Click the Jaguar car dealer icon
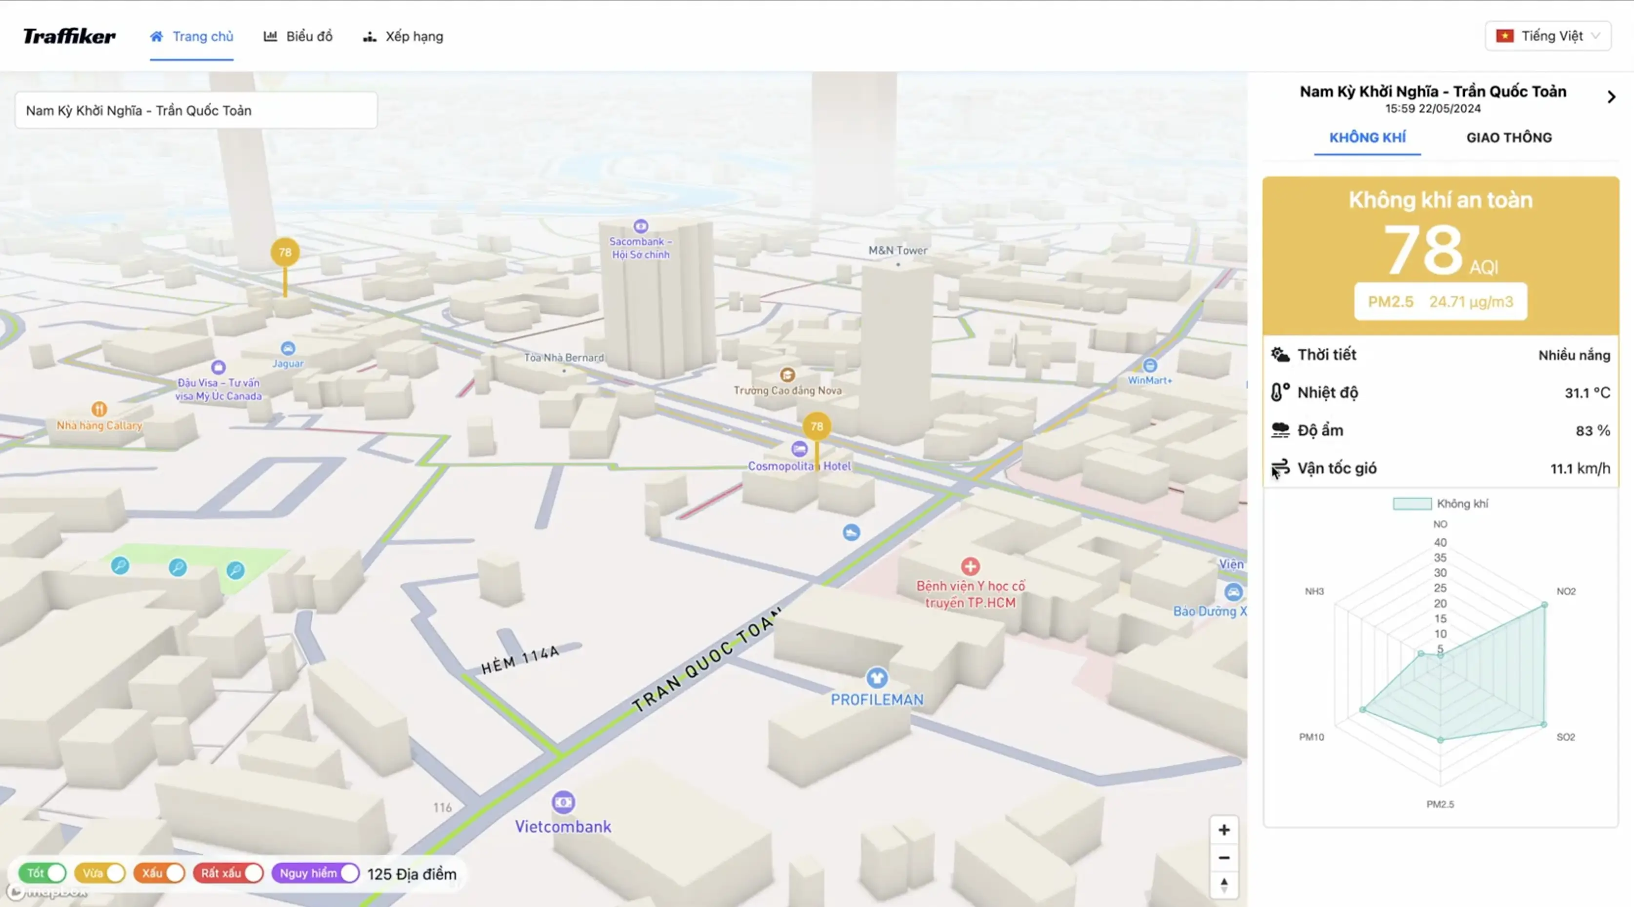 coord(287,348)
